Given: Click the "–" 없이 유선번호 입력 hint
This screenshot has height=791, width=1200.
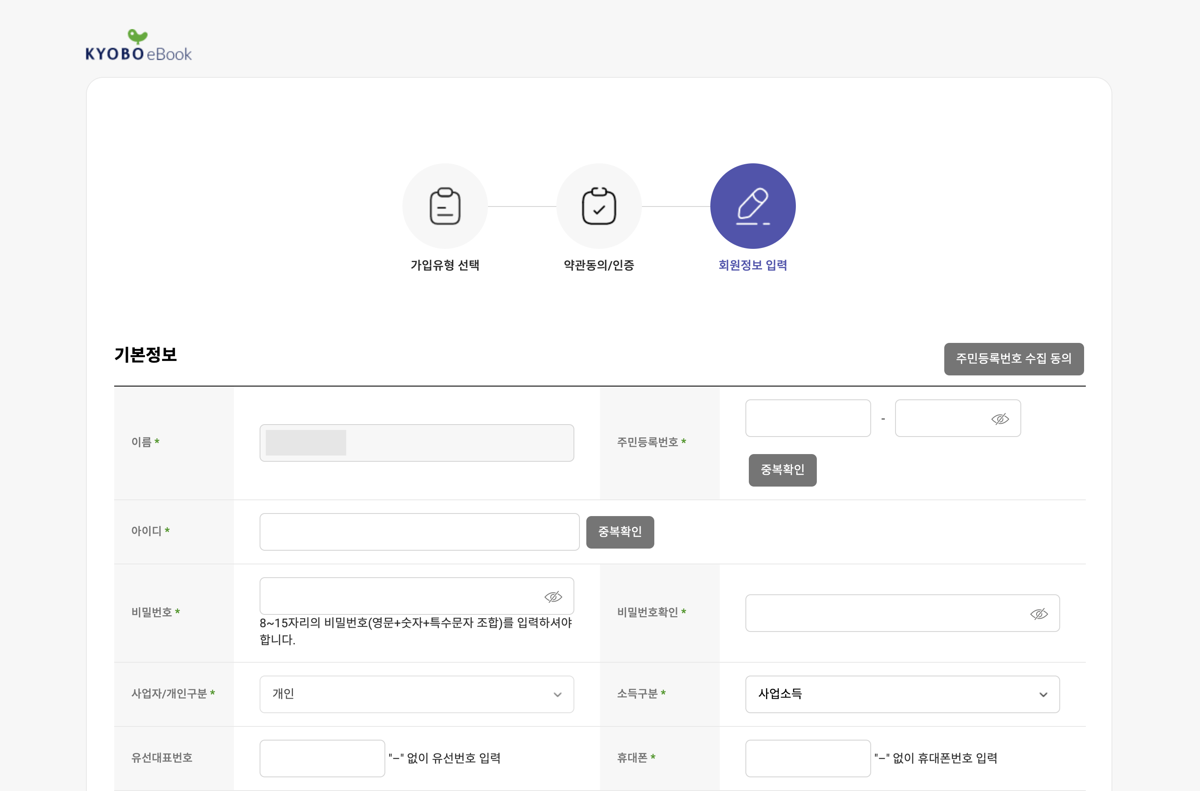Looking at the screenshot, I should [444, 758].
